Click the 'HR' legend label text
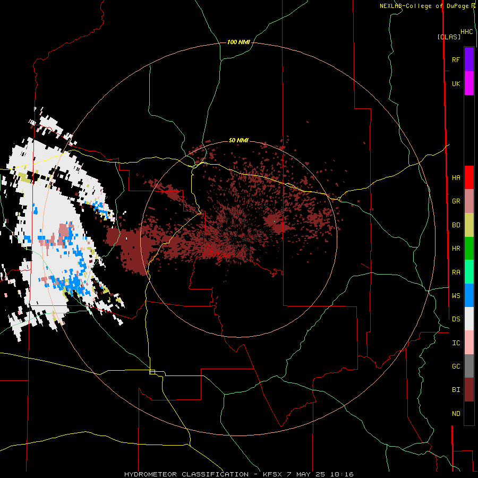The width and height of the screenshot is (478, 478). (x=456, y=248)
